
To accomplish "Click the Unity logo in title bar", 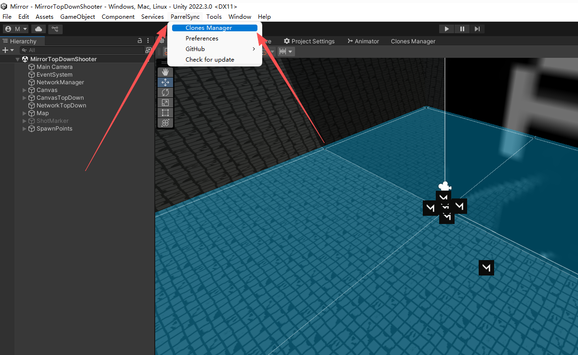I will click(4, 6).
